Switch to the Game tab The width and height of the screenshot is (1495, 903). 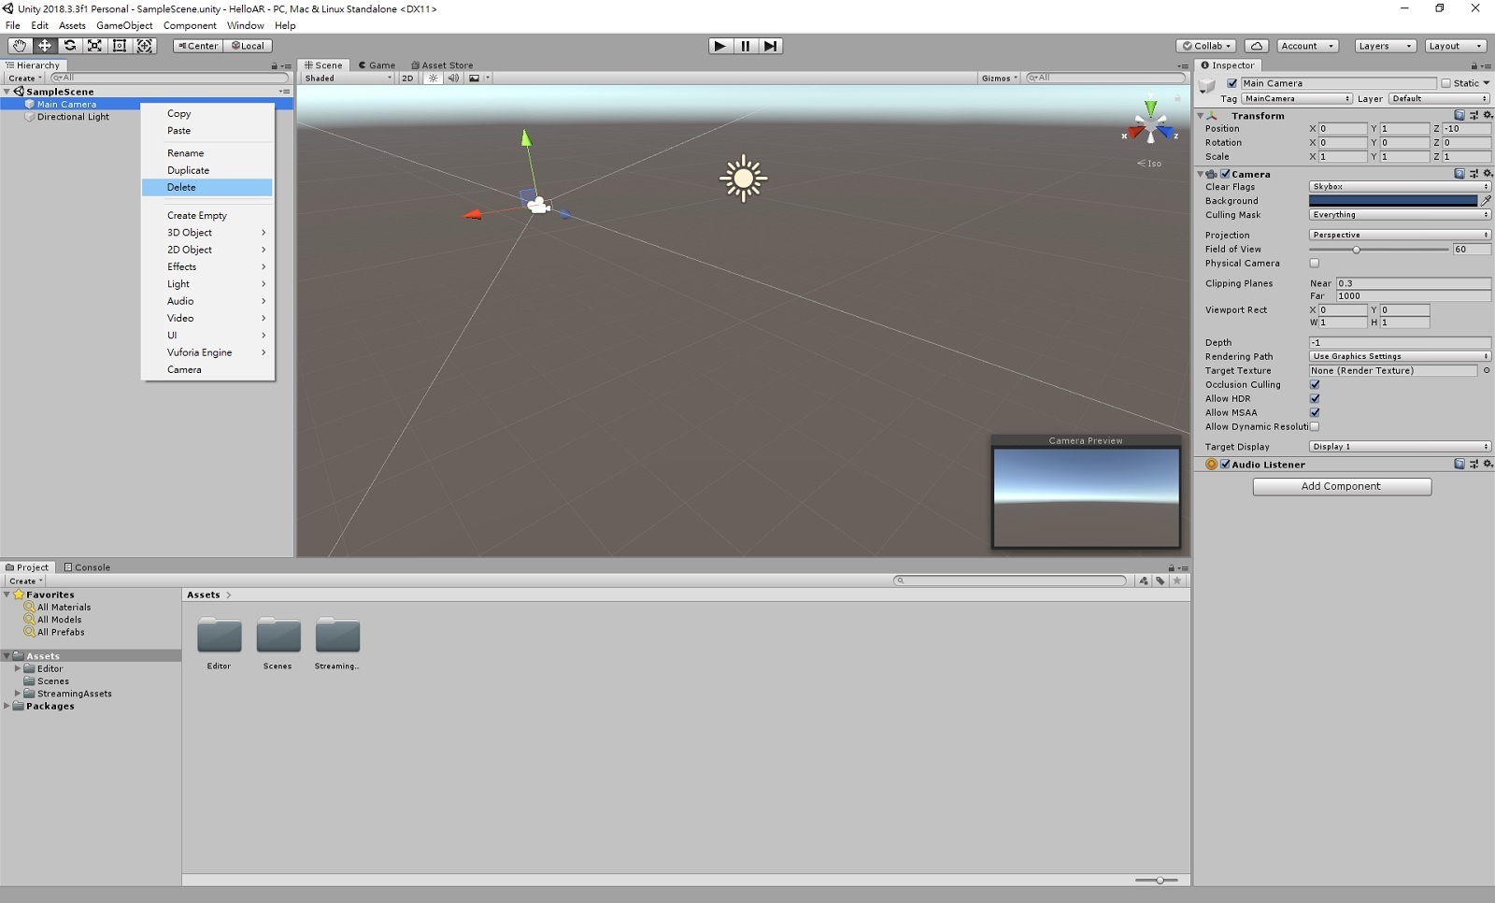pos(377,65)
